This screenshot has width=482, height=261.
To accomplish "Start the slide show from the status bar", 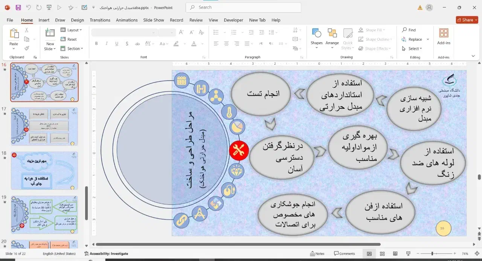I will coord(408,253).
